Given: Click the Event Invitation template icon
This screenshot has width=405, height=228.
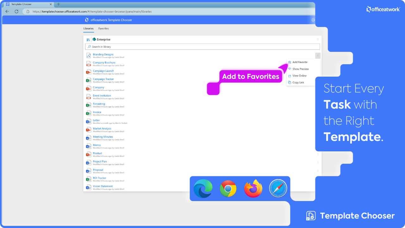Looking at the screenshot, I should (x=89, y=97).
